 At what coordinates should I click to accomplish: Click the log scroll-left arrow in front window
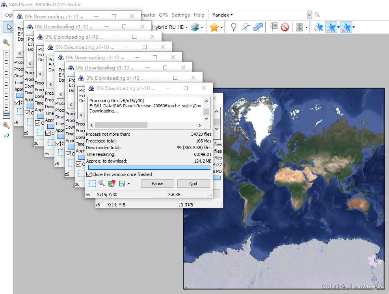click(x=91, y=125)
